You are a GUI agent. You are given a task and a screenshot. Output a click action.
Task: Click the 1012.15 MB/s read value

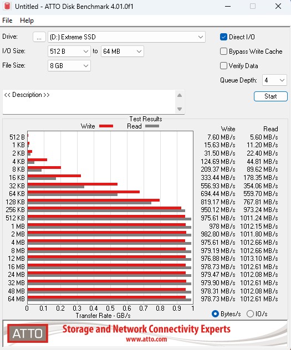(259, 227)
